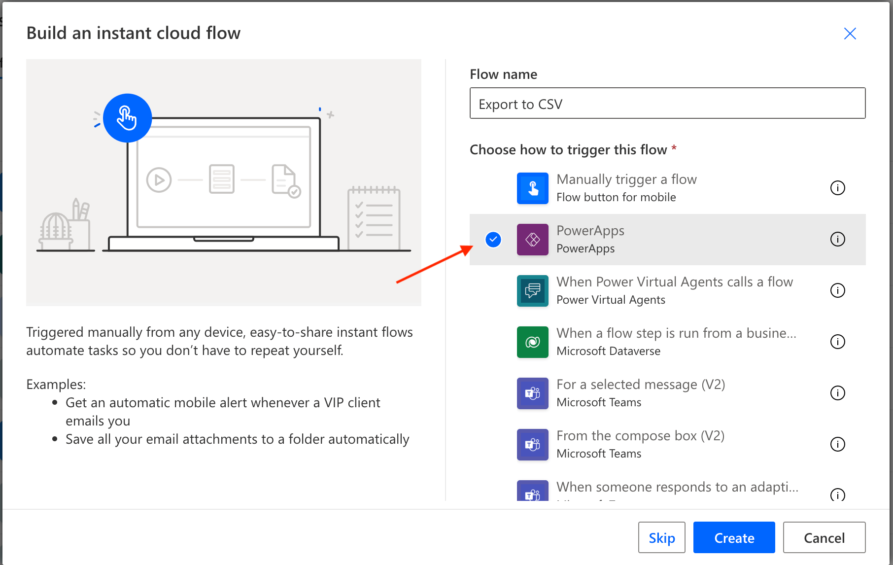Show info for For a selected message (V2)
The image size is (893, 565).
pos(837,393)
